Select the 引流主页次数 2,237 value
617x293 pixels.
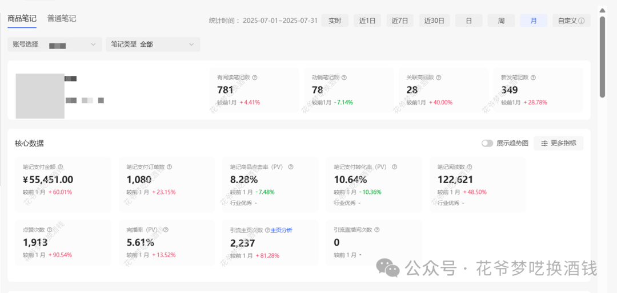click(243, 243)
